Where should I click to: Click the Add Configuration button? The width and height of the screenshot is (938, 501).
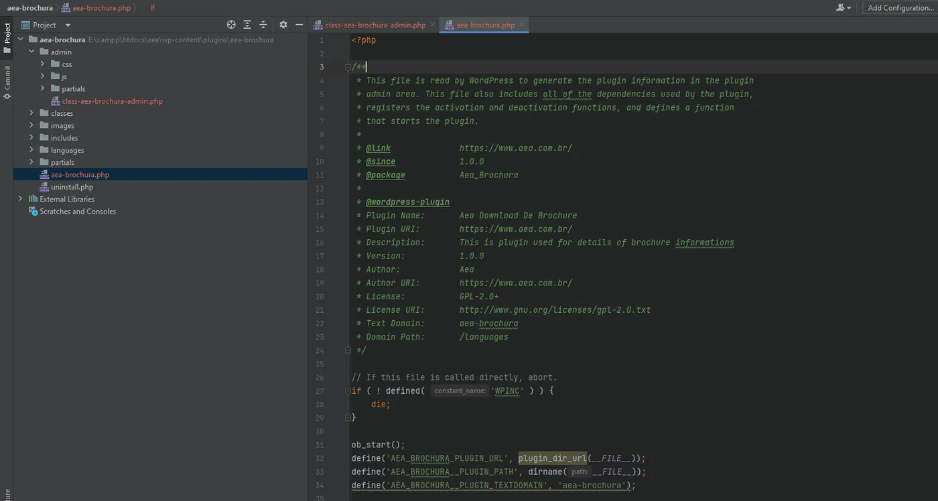tap(900, 8)
